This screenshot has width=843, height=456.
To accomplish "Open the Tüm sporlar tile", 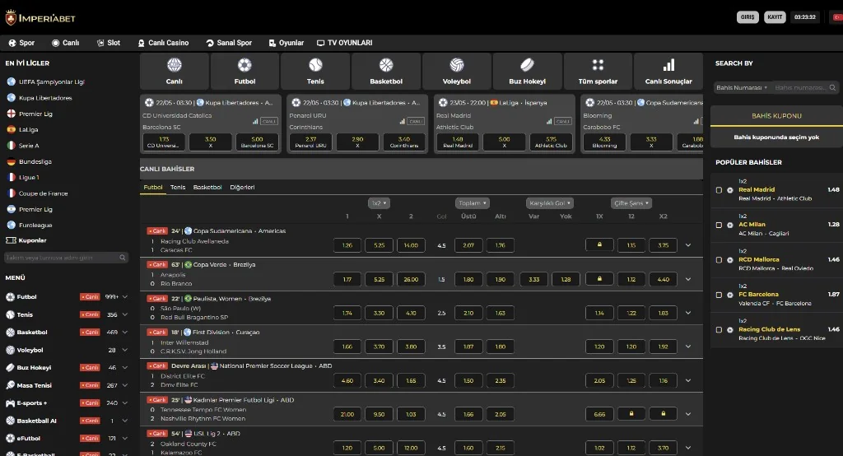I will tap(598, 71).
